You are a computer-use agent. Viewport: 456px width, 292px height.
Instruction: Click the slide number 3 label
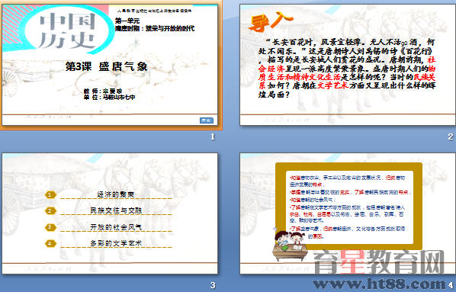(x=213, y=285)
